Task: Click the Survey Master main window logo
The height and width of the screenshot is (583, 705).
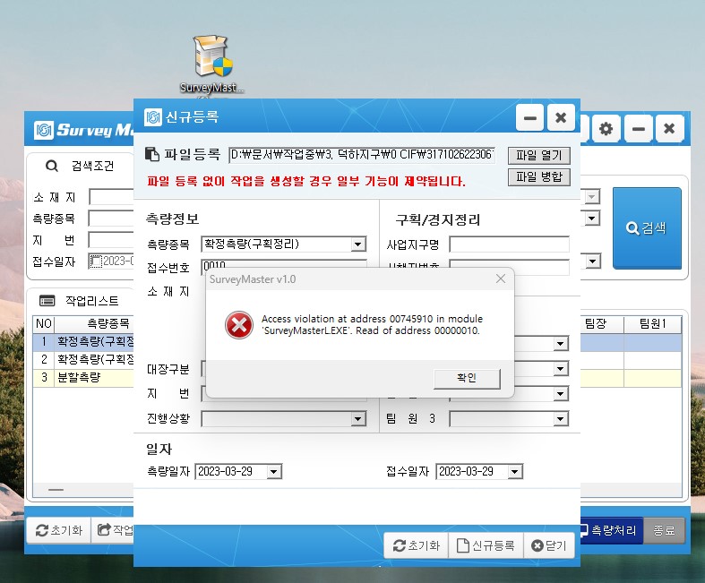Action: (44, 131)
